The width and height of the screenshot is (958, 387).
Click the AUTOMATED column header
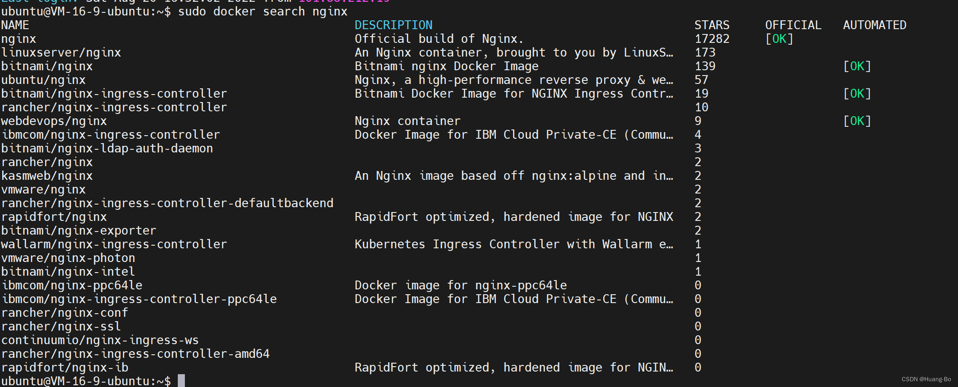tap(875, 25)
